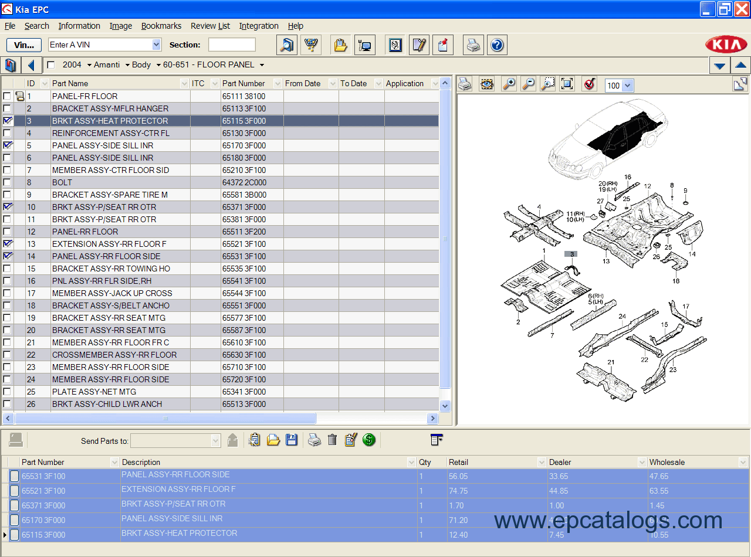
Task: Tick checkbox for PLATE ASSY-NET MTG
Action: coord(7,392)
